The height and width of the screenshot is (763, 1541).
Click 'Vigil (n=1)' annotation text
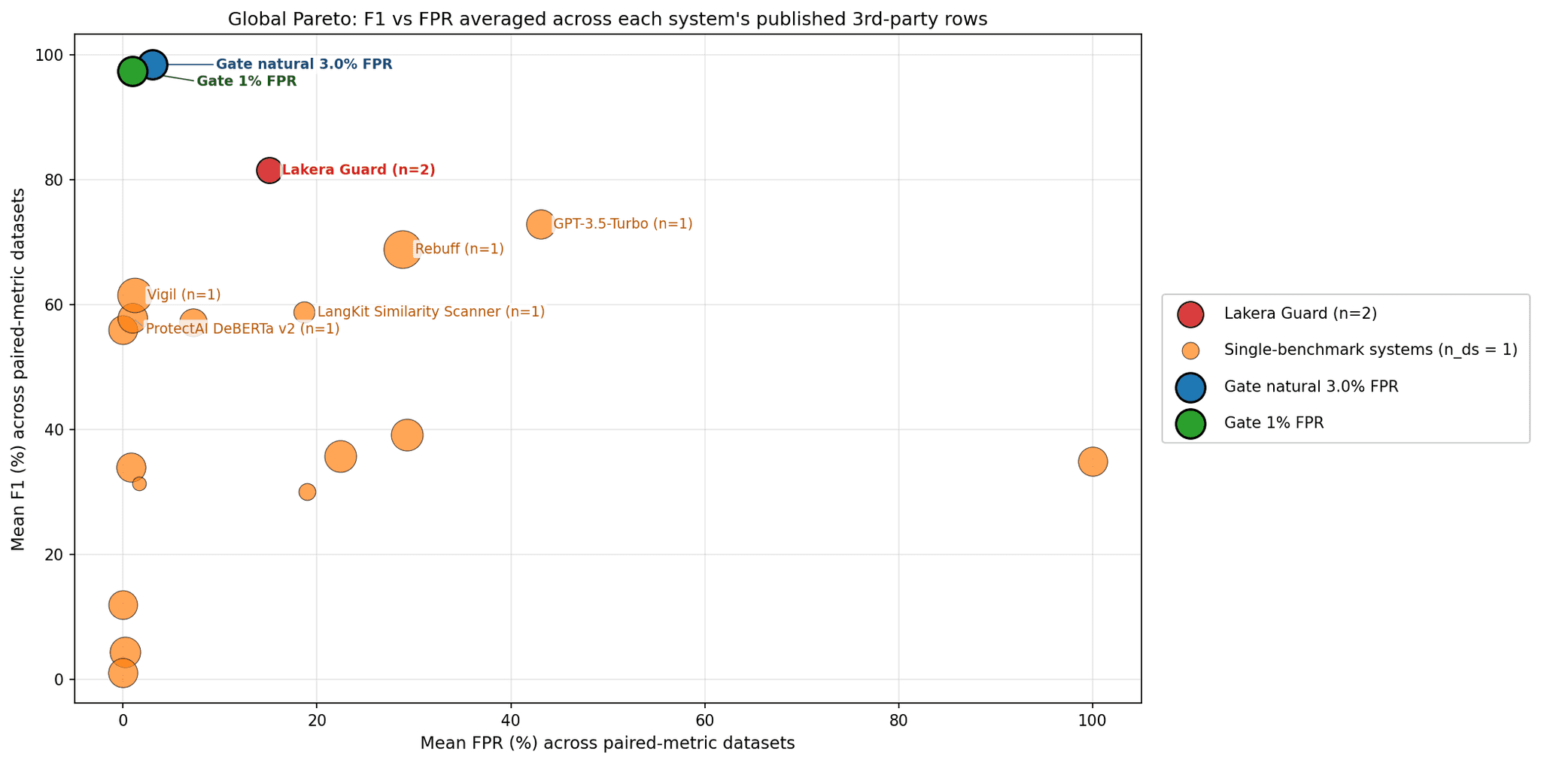point(184,295)
